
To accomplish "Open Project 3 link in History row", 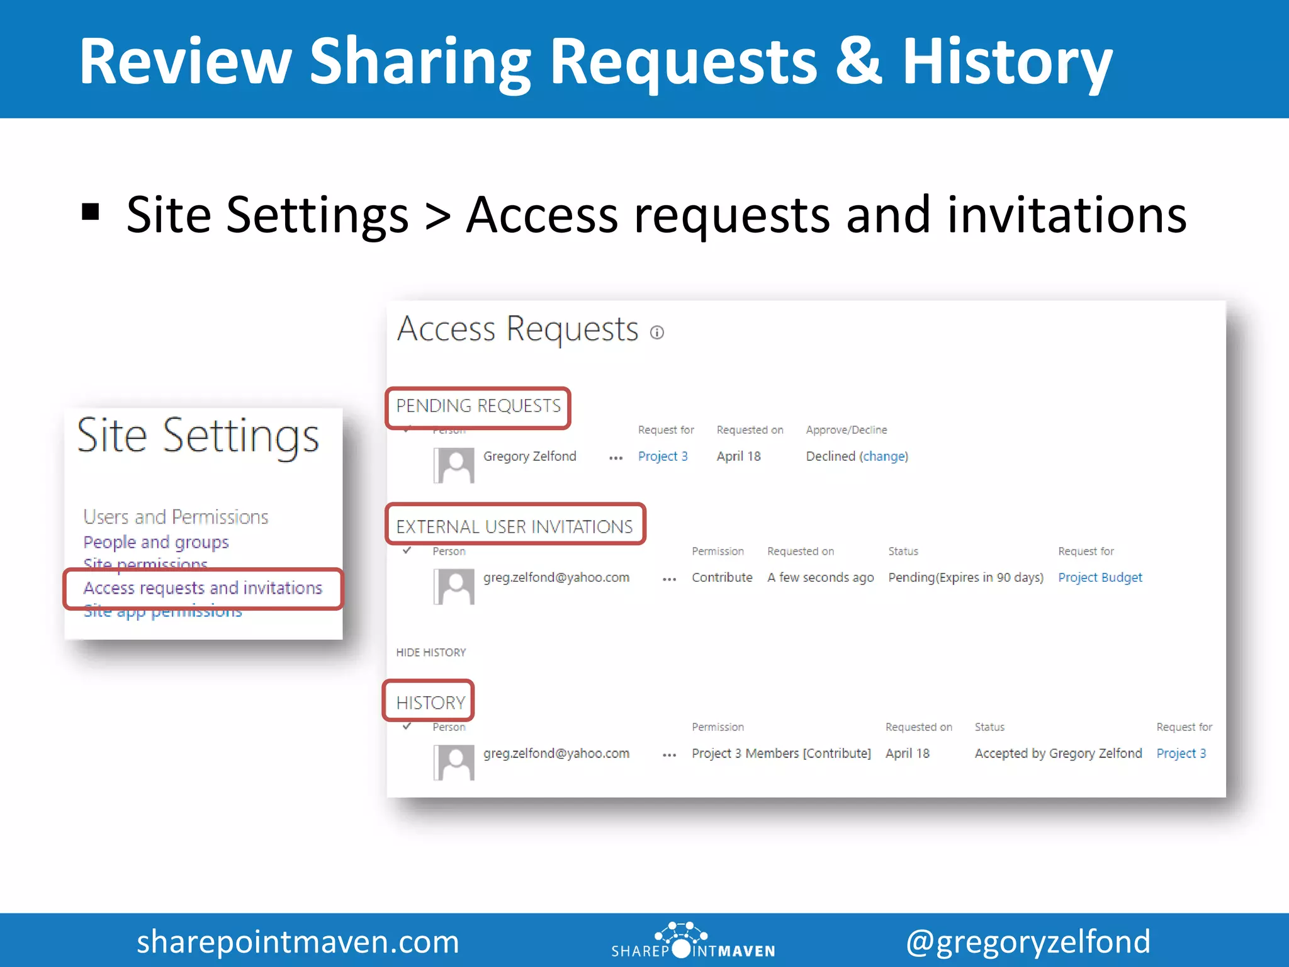I will (1181, 754).
